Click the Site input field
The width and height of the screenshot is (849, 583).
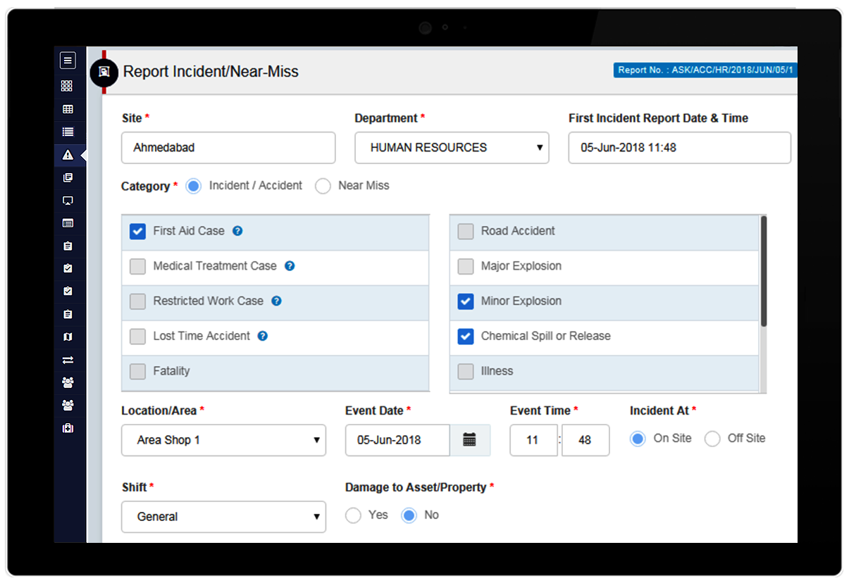(228, 148)
